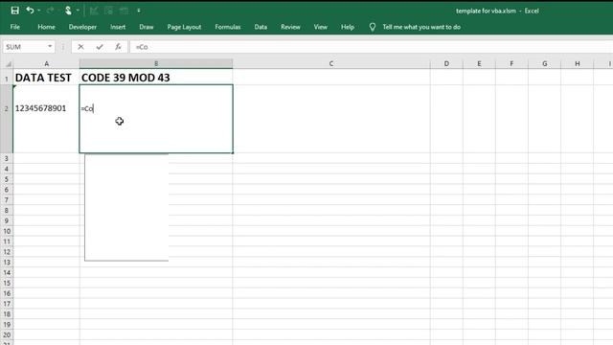This screenshot has width=613, height=345.
Task: Expand the Name Box dropdown showing SUM
Action: pos(50,47)
